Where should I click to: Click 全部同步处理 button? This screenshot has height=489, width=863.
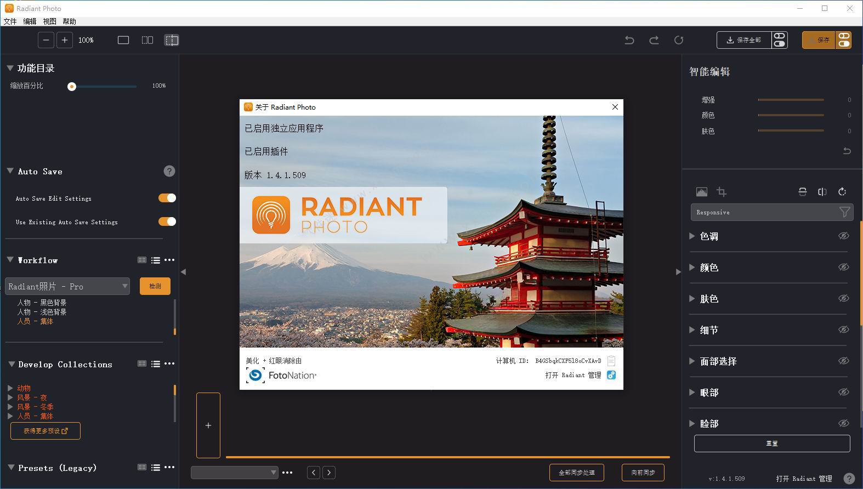tap(577, 473)
